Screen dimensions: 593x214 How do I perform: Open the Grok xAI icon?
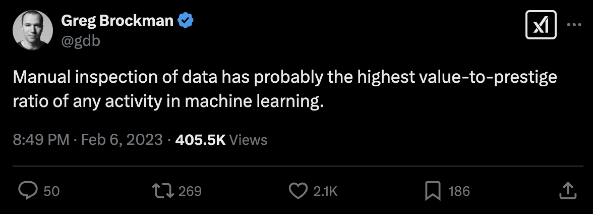coord(541,25)
